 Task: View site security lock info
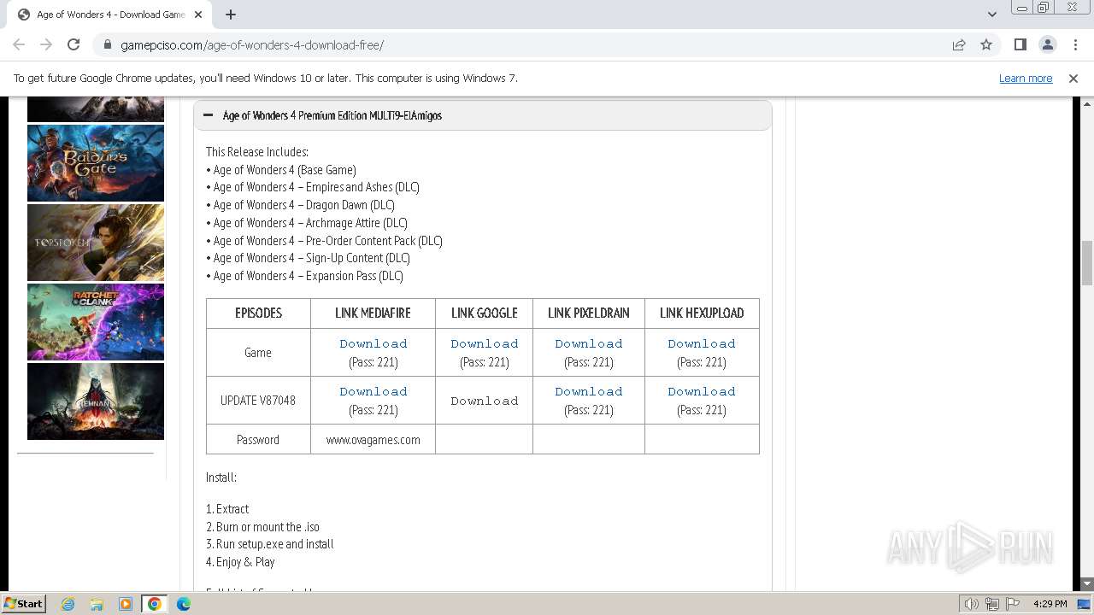click(x=108, y=44)
